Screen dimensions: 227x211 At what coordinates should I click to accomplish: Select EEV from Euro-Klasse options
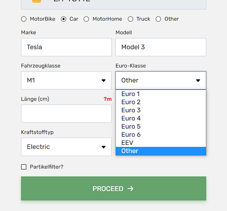(161, 143)
